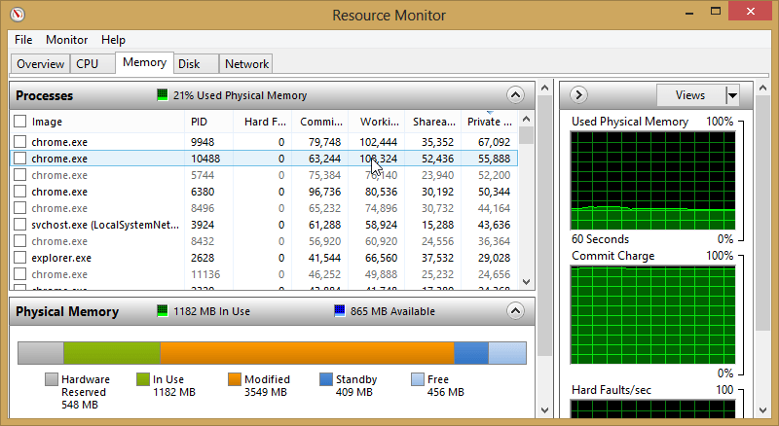Image resolution: width=779 pixels, height=426 pixels.
Task: Open the Views dropdown arrow
Action: [731, 95]
